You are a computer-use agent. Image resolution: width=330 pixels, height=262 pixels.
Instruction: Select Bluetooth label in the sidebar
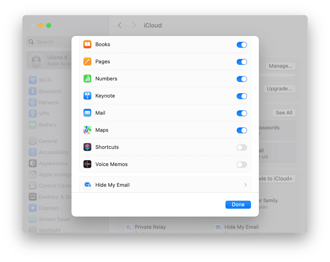pyautogui.click(x=50, y=91)
